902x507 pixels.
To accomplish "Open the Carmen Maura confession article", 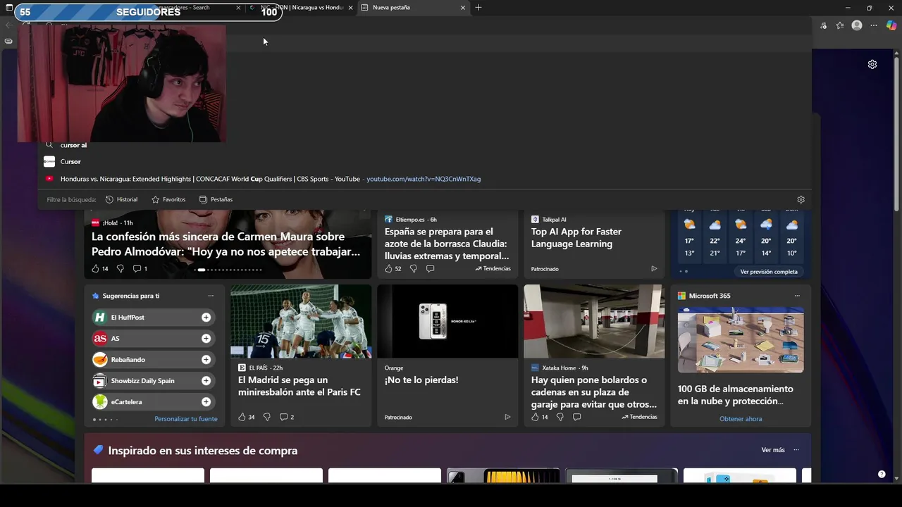I will [x=226, y=244].
